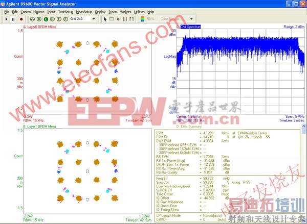Open the Control menu

pyautogui.click(x=26, y=12)
